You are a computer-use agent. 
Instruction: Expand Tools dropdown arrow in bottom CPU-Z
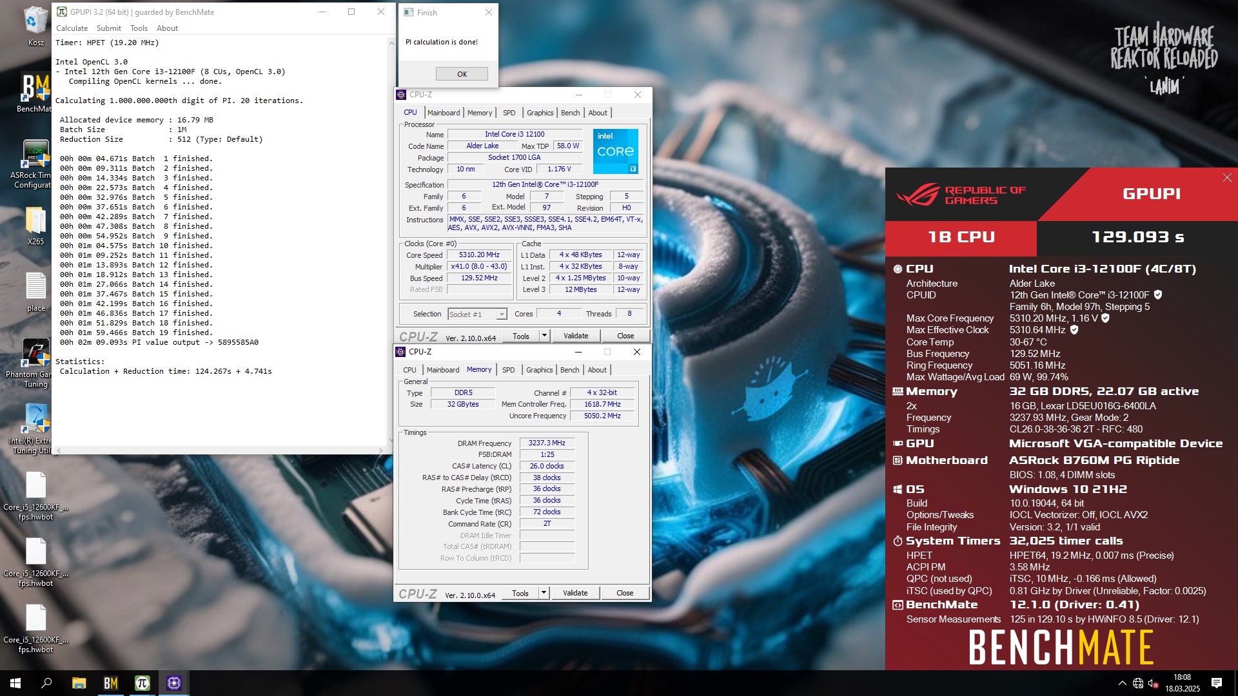[x=544, y=593]
